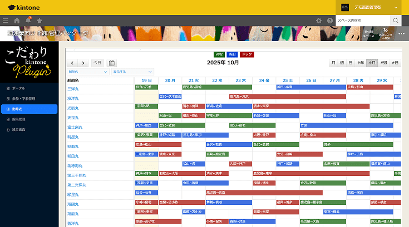The height and width of the screenshot is (227, 409).
Task: Open 設定画面 in the sidebar menu
Action: pyautogui.click(x=19, y=129)
